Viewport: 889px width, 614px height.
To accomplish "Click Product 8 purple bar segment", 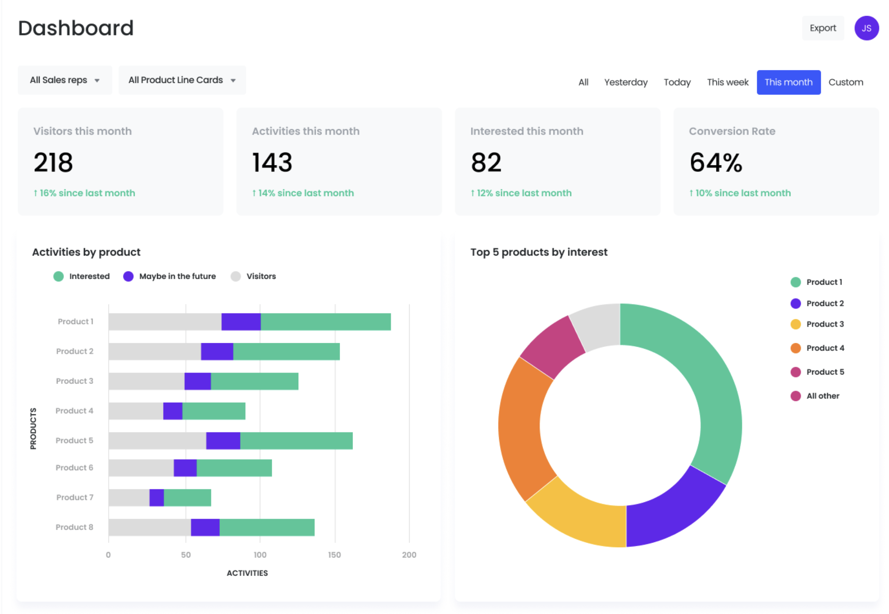I will click(205, 527).
